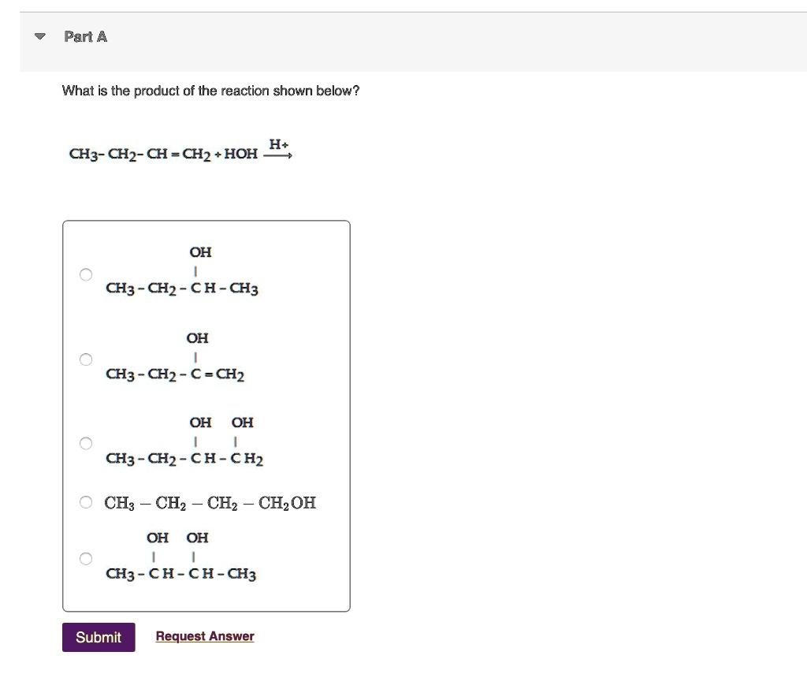
Task: Click the CH3-CH2-CH=CH2 reactant in equation
Action: 140,154
